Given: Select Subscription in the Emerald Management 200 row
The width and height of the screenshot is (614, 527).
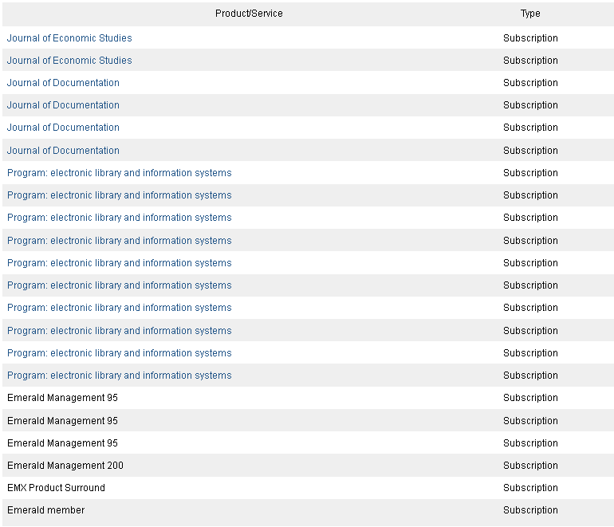Looking at the screenshot, I should pos(530,465).
